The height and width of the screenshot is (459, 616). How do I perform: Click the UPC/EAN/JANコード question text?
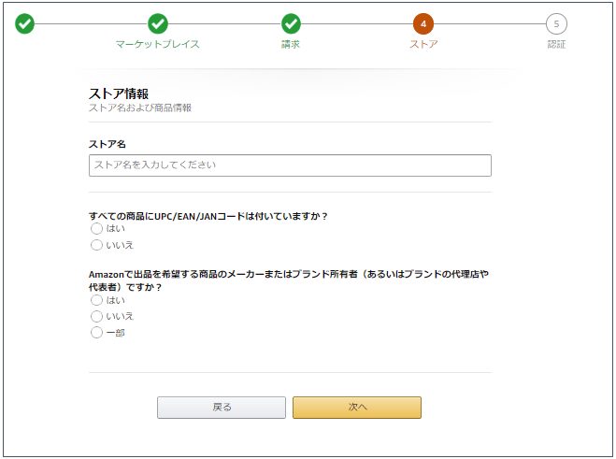pos(208,216)
